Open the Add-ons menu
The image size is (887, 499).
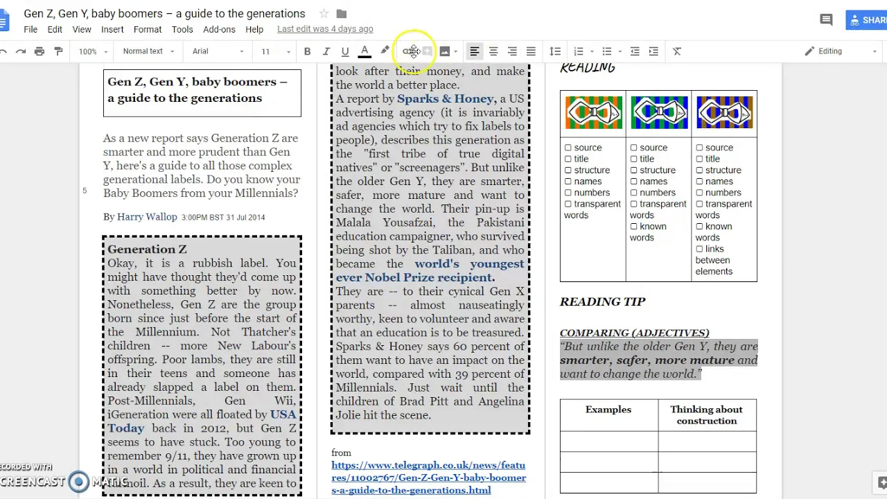pyautogui.click(x=219, y=29)
